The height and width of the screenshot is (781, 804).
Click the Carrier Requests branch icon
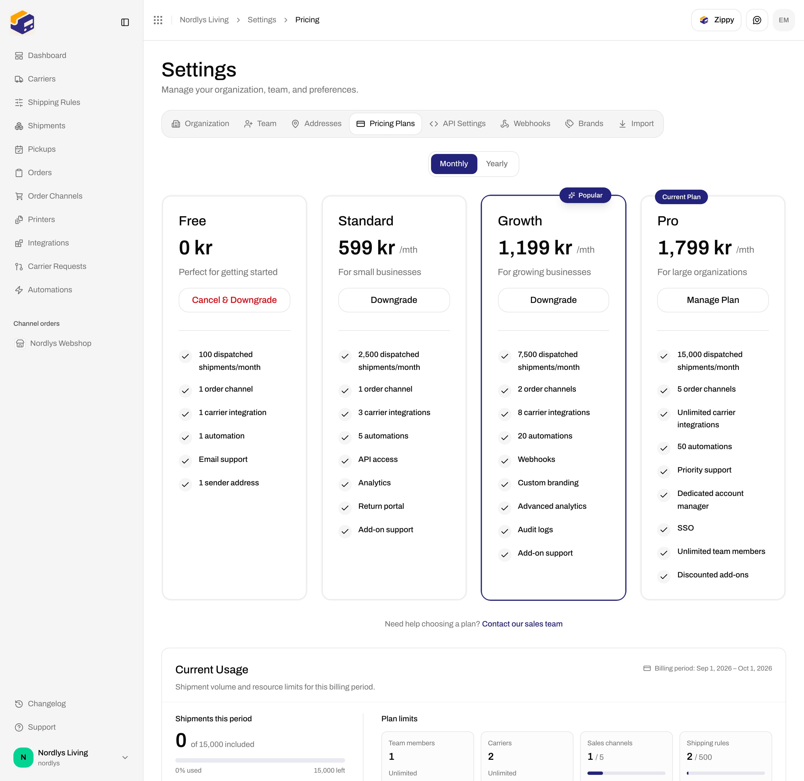coord(19,266)
